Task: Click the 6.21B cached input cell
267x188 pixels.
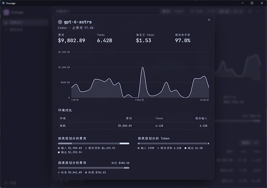Action: [204, 126]
